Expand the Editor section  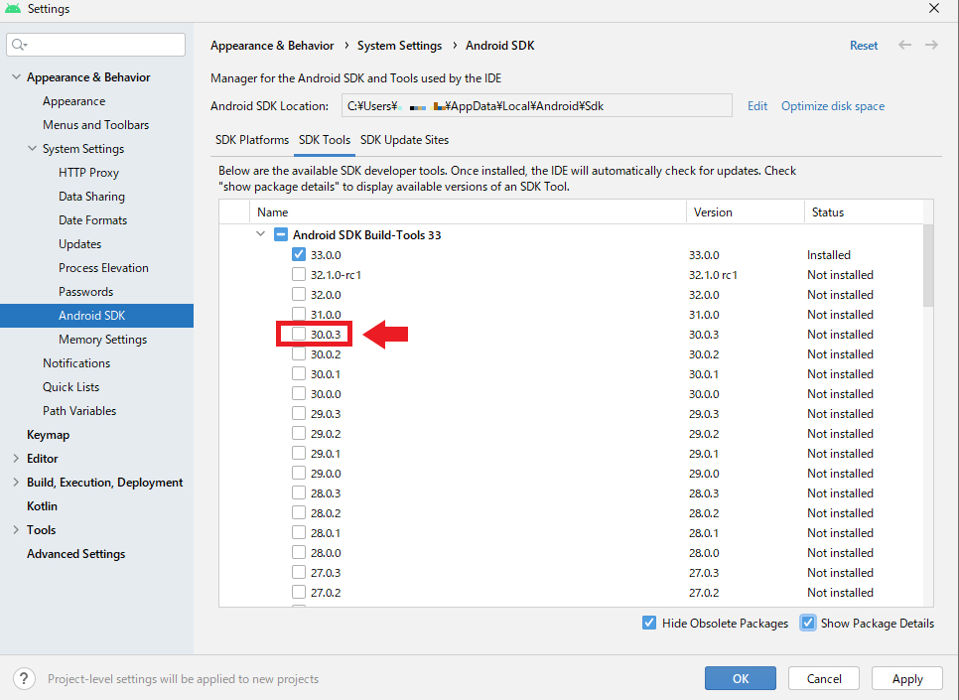(x=16, y=458)
